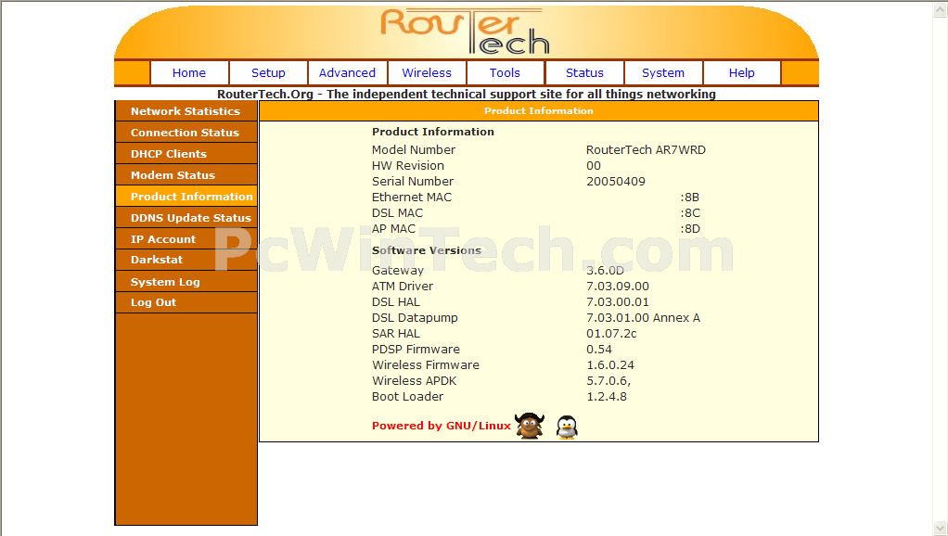Click the Wireless Firmware label
Viewport: 948px width, 536px height.
point(426,365)
